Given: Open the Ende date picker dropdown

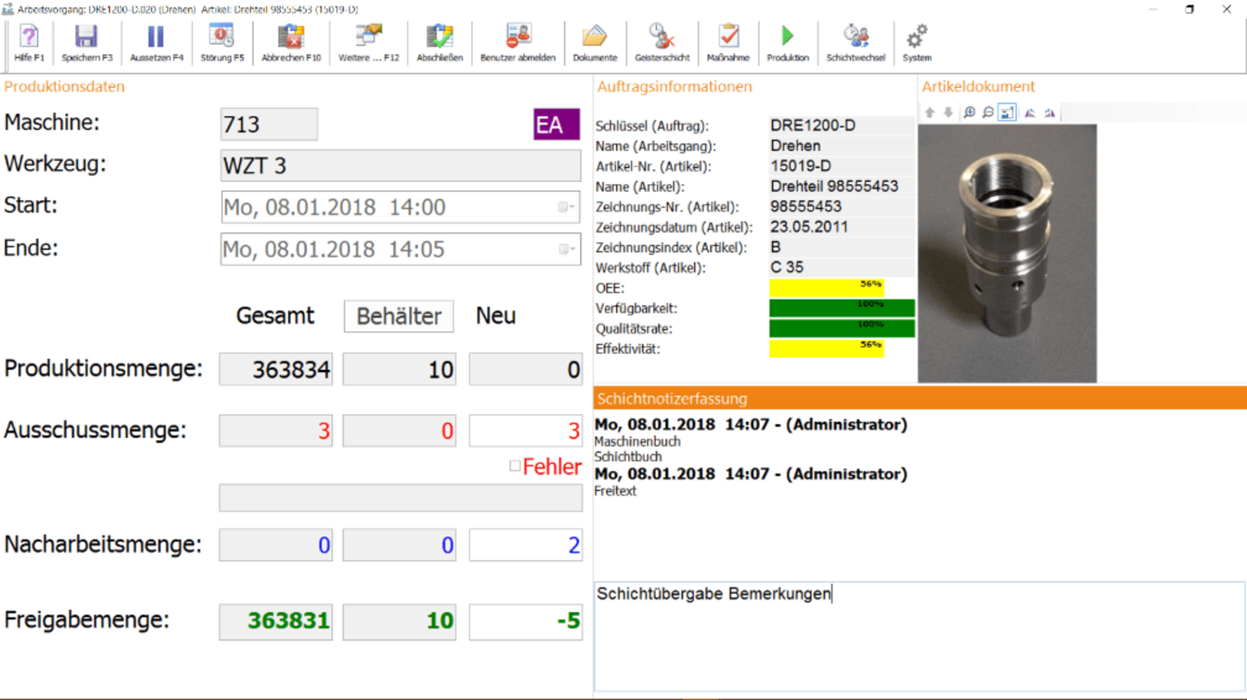Looking at the screenshot, I should tap(566, 249).
